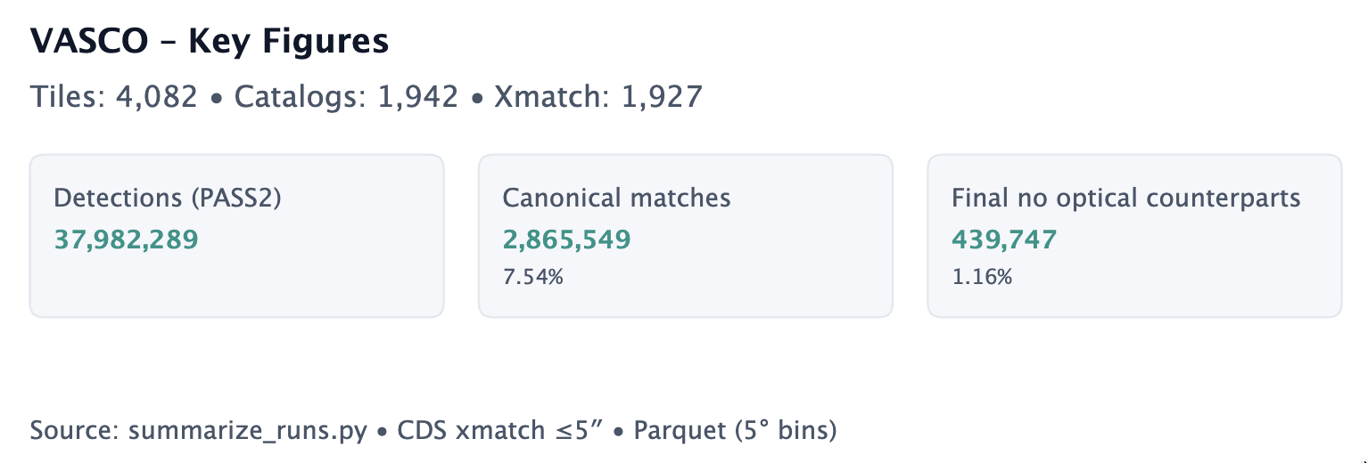Viewport: 1368px width, 463px height.
Task: Click the bullet between Tiles and Catalogs
Action: click(216, 98)
